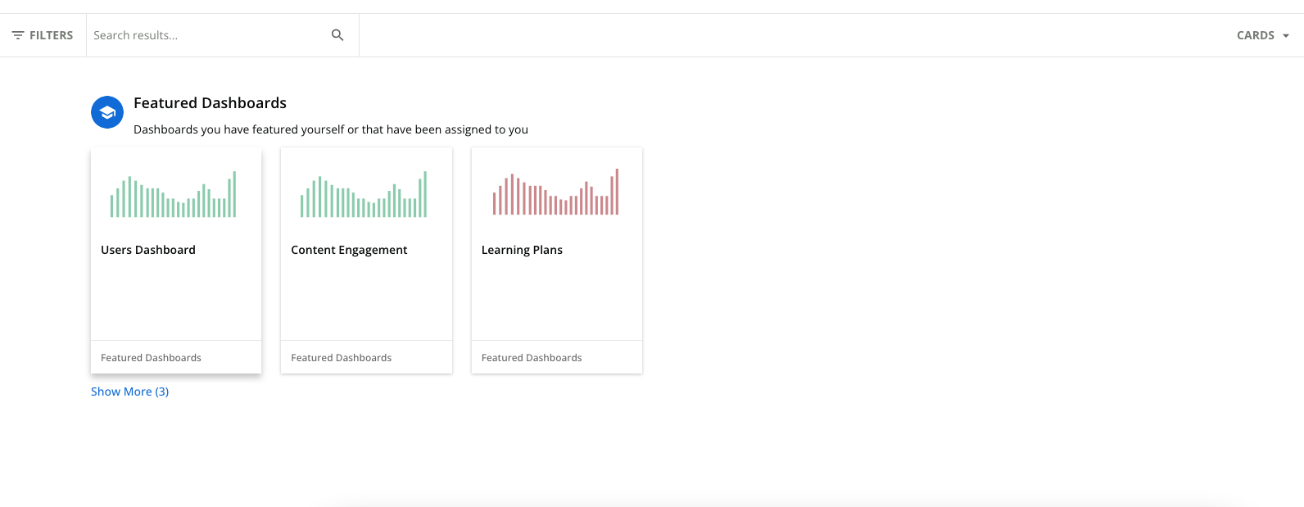The width and height of the screenshot is (1304, 507).
Task: Click the Featured Dashboards graduation cap icon
Action: 107,112
